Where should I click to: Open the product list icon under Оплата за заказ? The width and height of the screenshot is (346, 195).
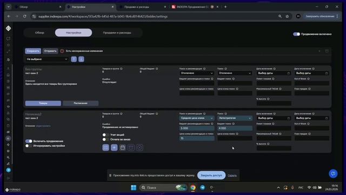pos(106,147)
